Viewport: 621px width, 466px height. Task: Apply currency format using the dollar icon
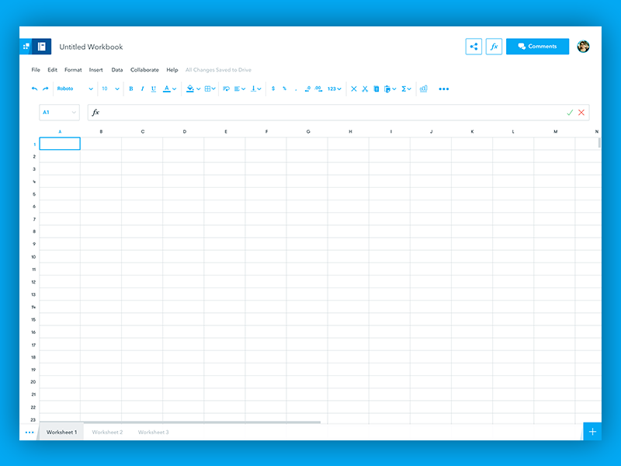272,89
